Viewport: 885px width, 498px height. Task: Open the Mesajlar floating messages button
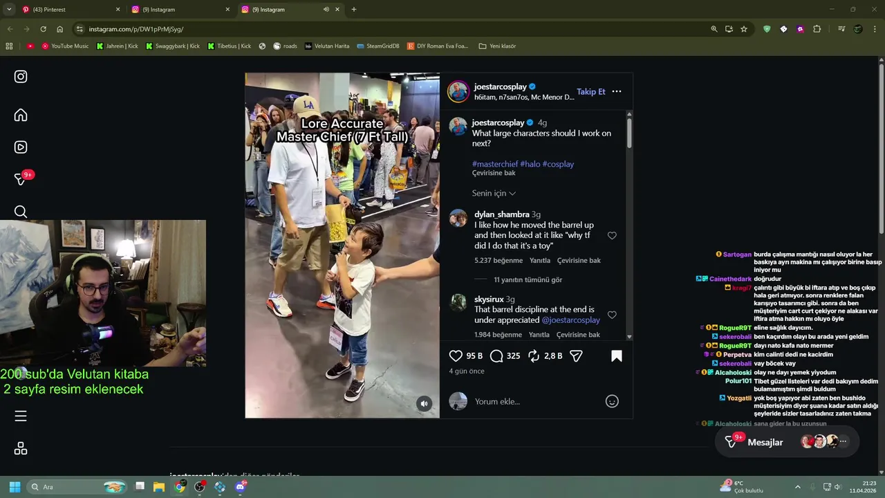click(x=787, y=442)
